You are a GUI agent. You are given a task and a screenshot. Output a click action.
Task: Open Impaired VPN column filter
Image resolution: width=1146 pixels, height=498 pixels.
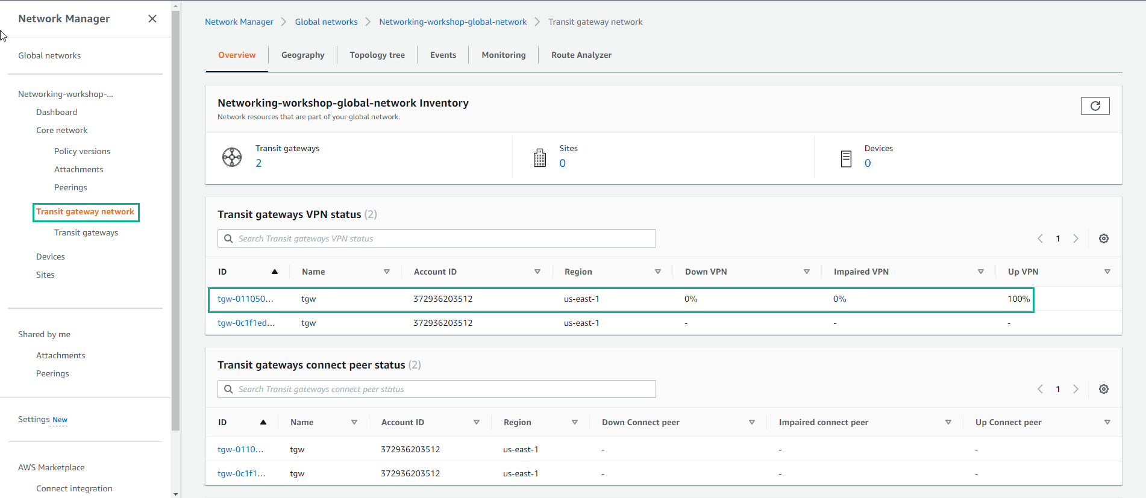click(981, 272)
